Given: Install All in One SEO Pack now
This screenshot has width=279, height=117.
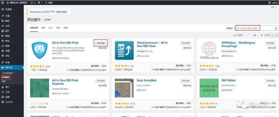Looking at the screenshot, I should 101,43.
